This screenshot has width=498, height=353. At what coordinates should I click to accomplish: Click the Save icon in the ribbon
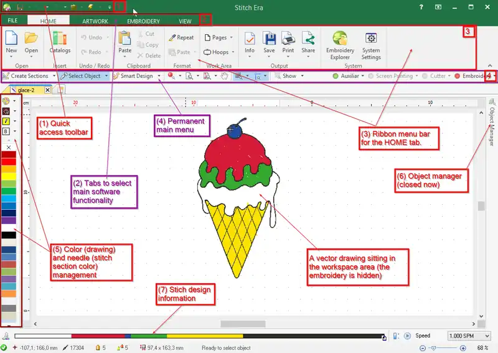coord(269,42)
